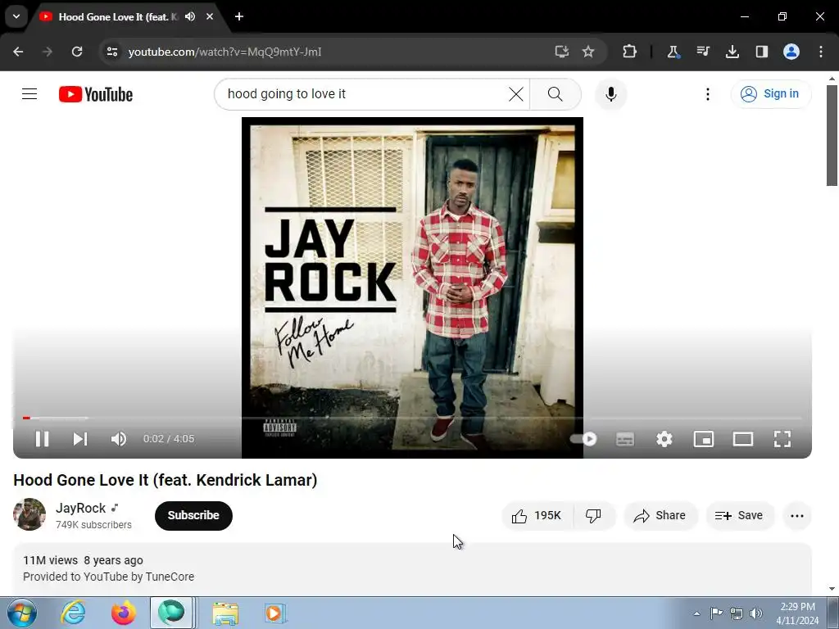
Task: Toggle the browser side panel
Action: coord(761,52)
